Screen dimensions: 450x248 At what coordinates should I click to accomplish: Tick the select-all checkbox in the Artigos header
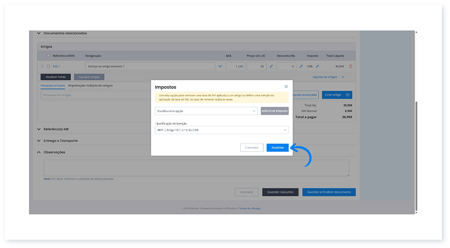48,56
